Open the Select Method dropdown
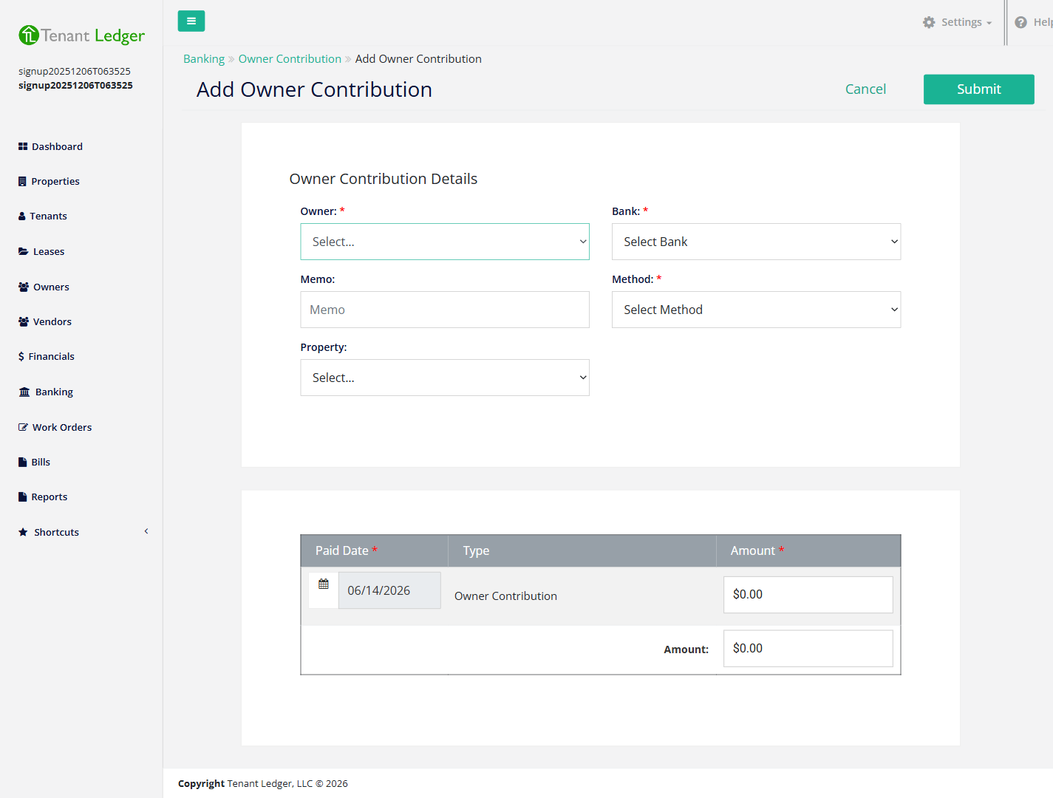This screenshot has width=1053, height=798. (756, 310)
